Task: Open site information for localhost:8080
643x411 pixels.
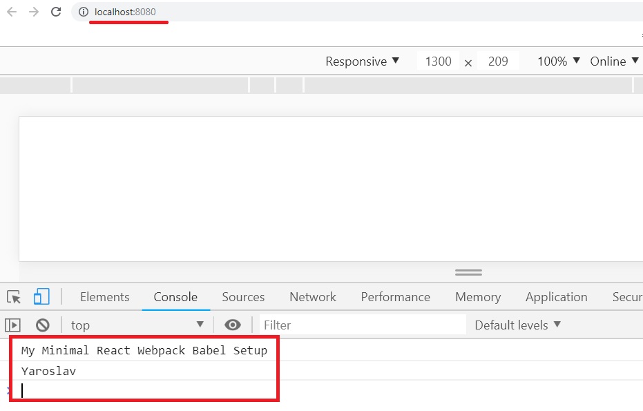Action: tap(82, 12)
